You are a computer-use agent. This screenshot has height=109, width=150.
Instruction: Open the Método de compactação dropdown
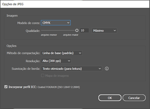click(x=61, y=53)
